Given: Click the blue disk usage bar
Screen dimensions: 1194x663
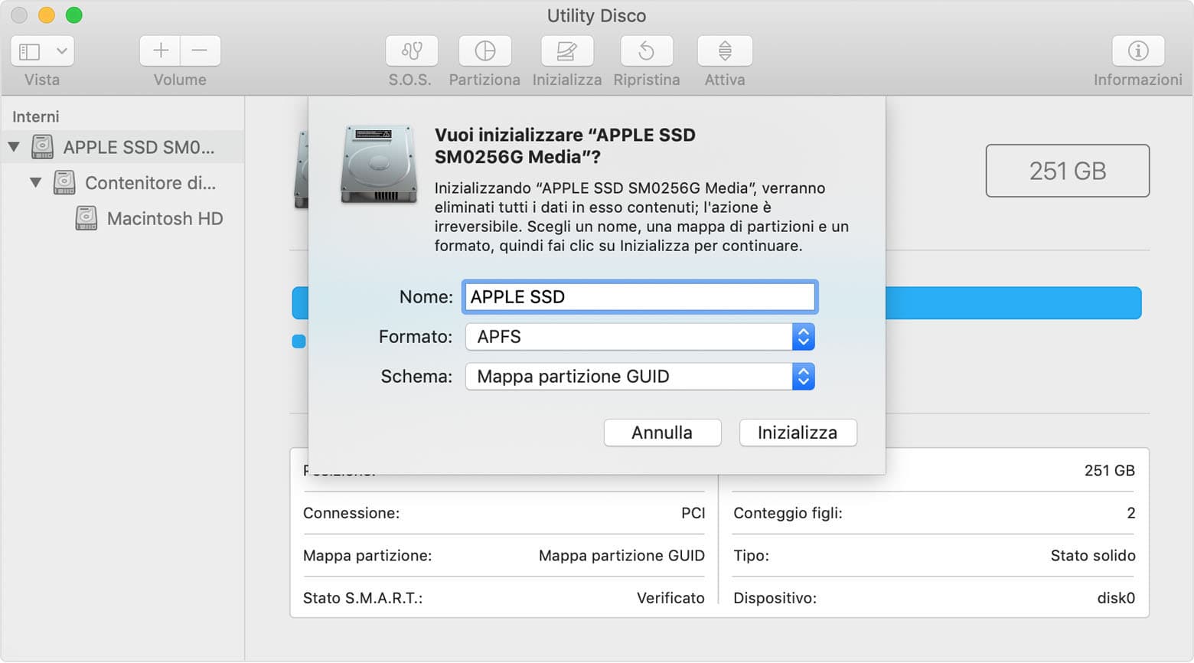Looking at the screenshot, I should 1013,303.
